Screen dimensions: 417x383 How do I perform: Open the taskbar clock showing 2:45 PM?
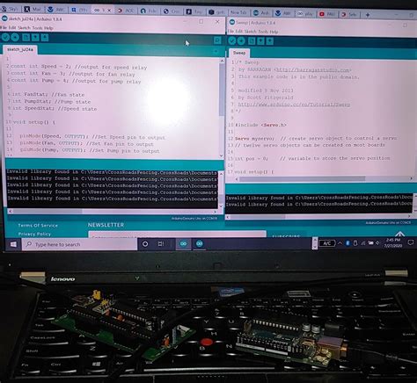click(393, 242)
